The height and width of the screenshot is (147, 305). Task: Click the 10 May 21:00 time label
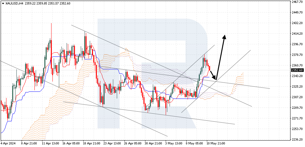(215, 143)
